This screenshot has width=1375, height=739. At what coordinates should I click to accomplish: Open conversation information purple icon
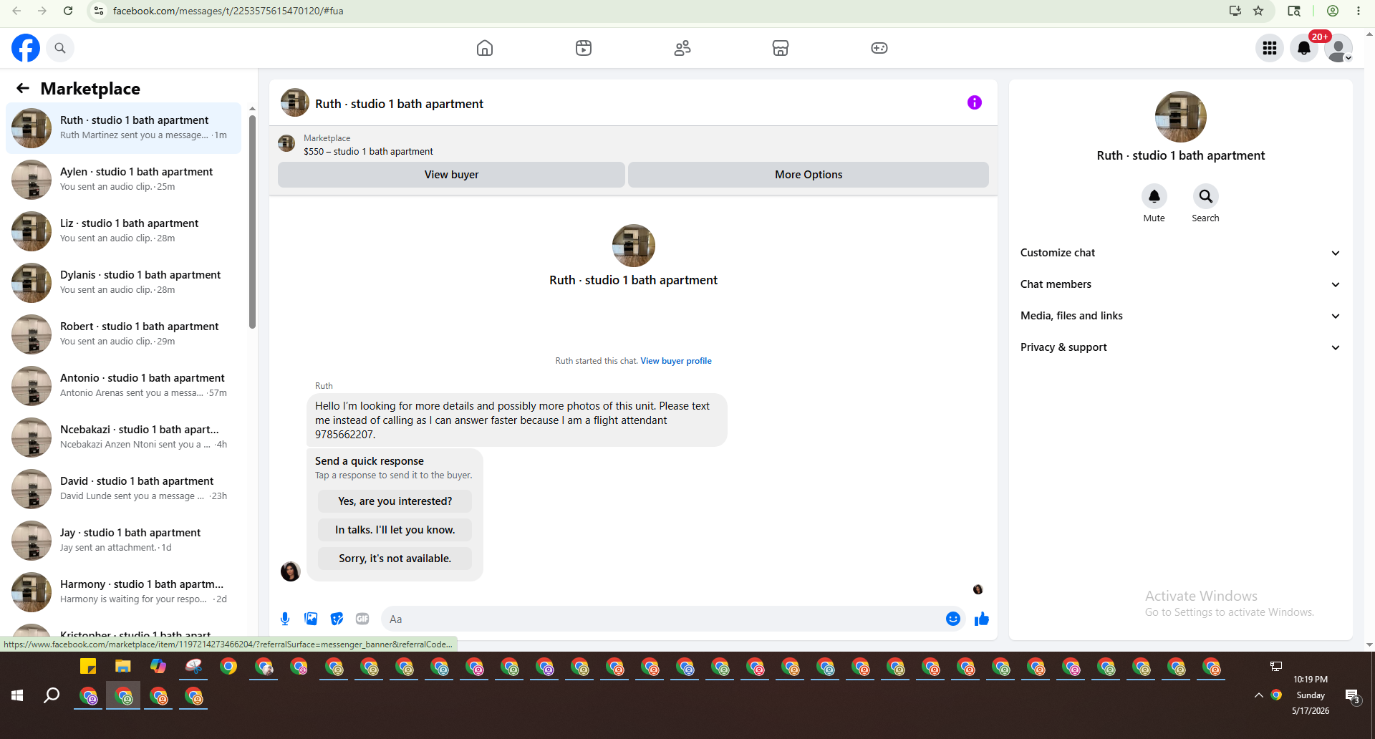pyautogui.click(x=975, y=102)
